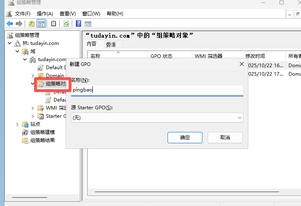Open the 操作(A) menu
Image resolution: width=301 pixels, height=206 pixels.
tap(45, 14)
